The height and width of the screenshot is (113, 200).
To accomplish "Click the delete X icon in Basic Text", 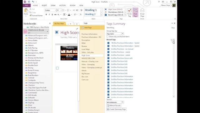I will pos(81,14).
